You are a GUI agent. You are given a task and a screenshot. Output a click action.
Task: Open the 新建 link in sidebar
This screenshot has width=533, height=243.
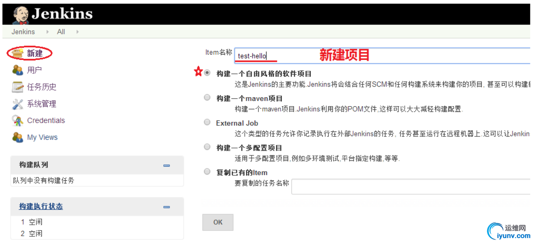point(35,53)
